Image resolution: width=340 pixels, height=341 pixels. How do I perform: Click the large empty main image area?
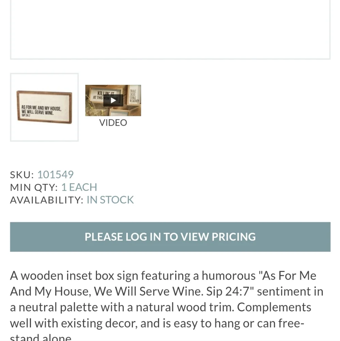[170, 29]
